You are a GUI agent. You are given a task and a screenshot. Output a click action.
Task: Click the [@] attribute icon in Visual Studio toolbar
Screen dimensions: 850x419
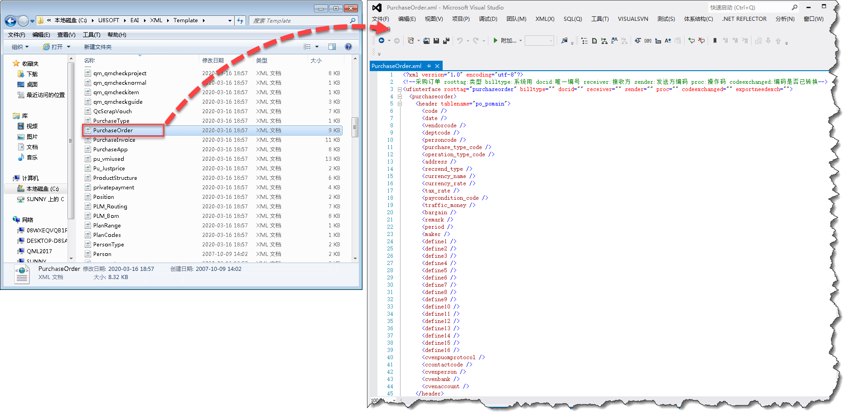648,41
